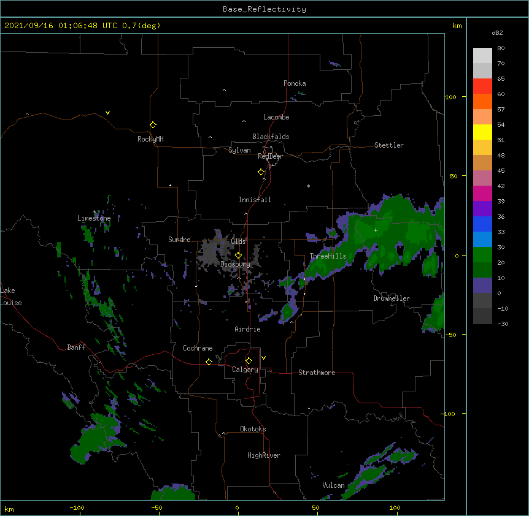Click the white asterisk above Limestone label
Screen dimensions: 529x516
[x=94, y=212]
